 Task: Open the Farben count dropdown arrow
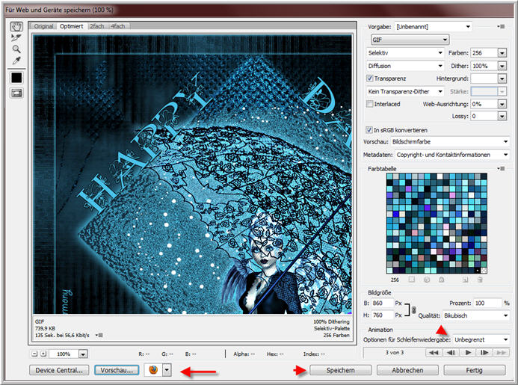(x=502, y=53)
